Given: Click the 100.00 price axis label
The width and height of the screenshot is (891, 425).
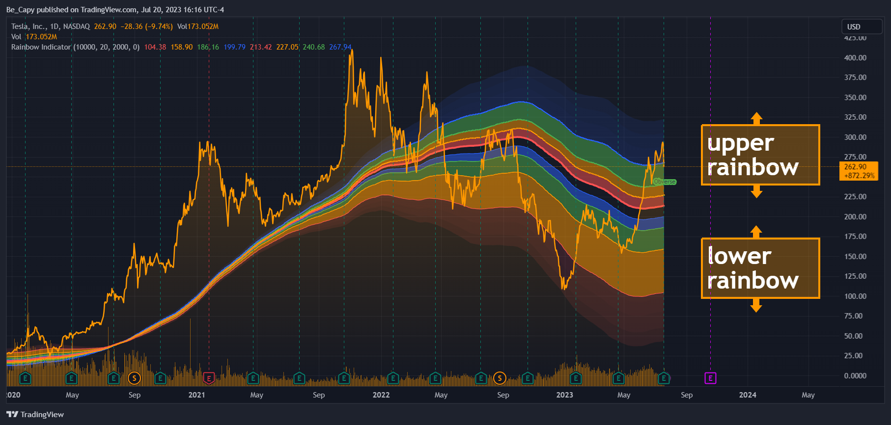Looking at the screenshot, I should (x=855, y=296).
